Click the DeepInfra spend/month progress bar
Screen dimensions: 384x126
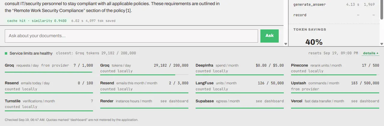(240, 75)
